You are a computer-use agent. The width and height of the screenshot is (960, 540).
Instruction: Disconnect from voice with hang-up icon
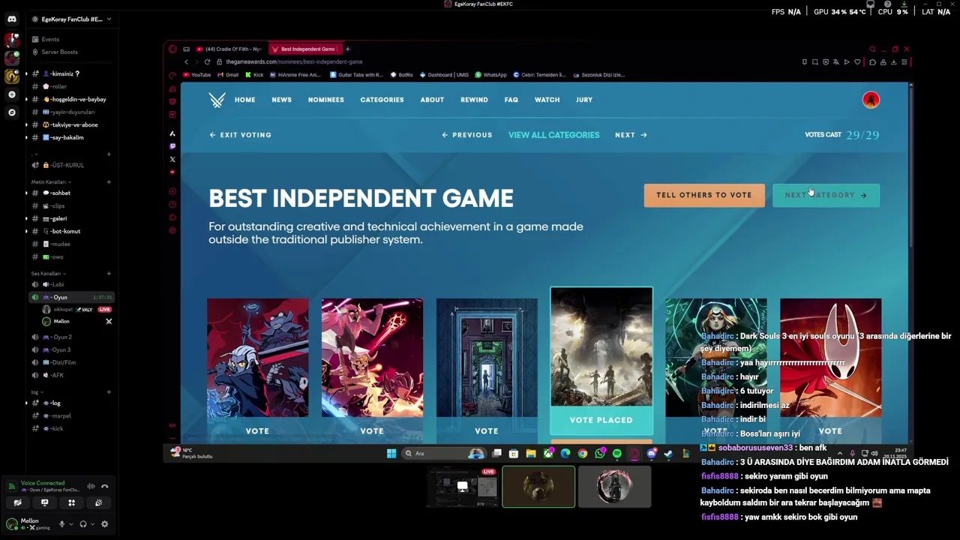tap(105, 486)
